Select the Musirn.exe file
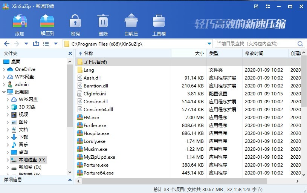307x193 pixels. [x=188, y=149]
